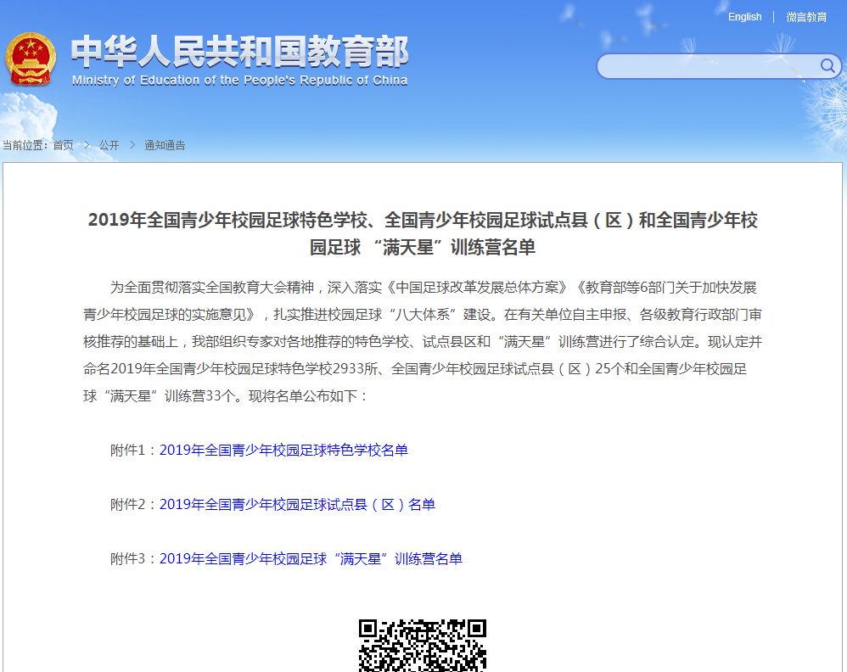Click inside the search input field
This screenshot has width=847, height=672.
pos(704,66)
